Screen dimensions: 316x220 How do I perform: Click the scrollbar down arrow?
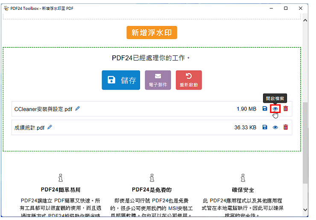click(305, 210)
